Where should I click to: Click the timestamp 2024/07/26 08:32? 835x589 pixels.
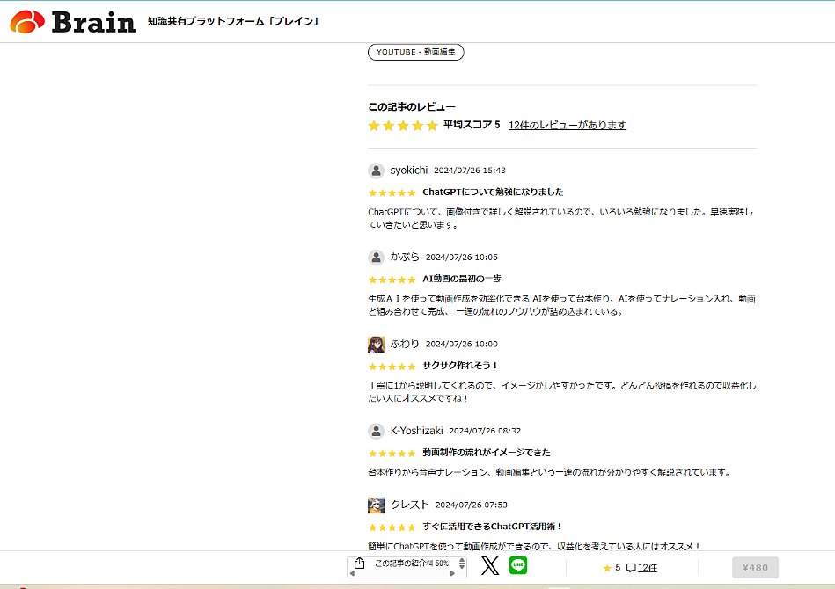pos(485,431)
